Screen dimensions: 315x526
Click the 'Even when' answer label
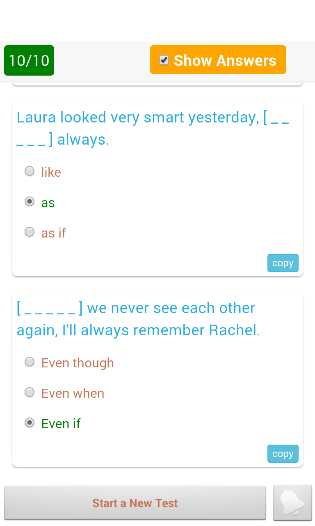click(x=73, y=393)
